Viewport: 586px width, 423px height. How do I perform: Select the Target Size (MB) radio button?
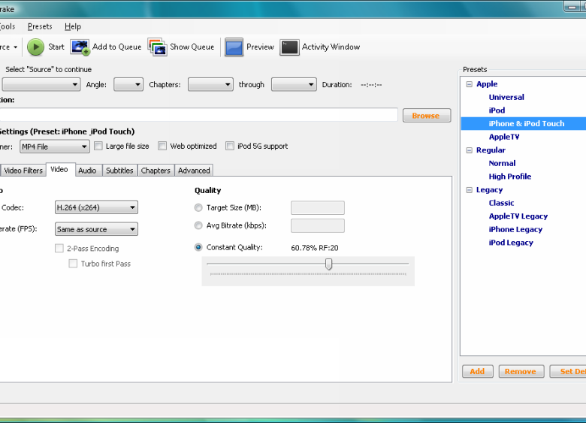[198, 208]
